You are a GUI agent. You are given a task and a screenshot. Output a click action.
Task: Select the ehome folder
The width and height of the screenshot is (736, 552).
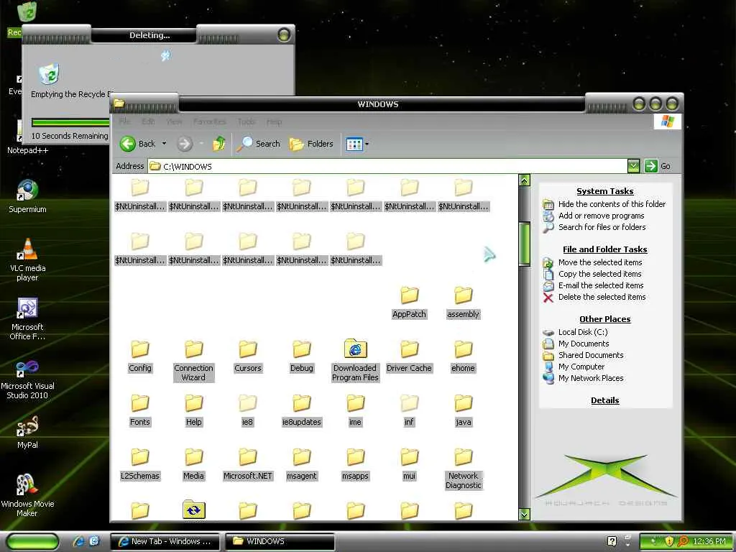click(464, 356)
